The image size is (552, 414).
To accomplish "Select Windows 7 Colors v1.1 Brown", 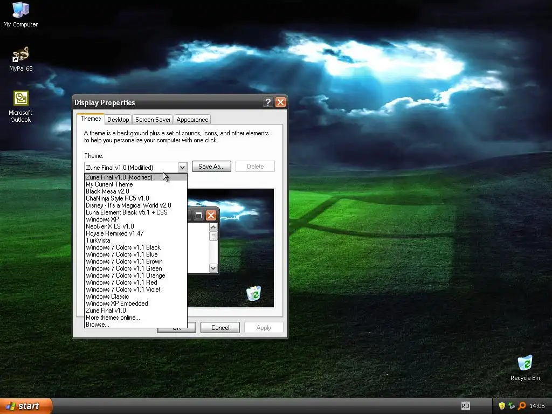I will (x=135, y=261).
